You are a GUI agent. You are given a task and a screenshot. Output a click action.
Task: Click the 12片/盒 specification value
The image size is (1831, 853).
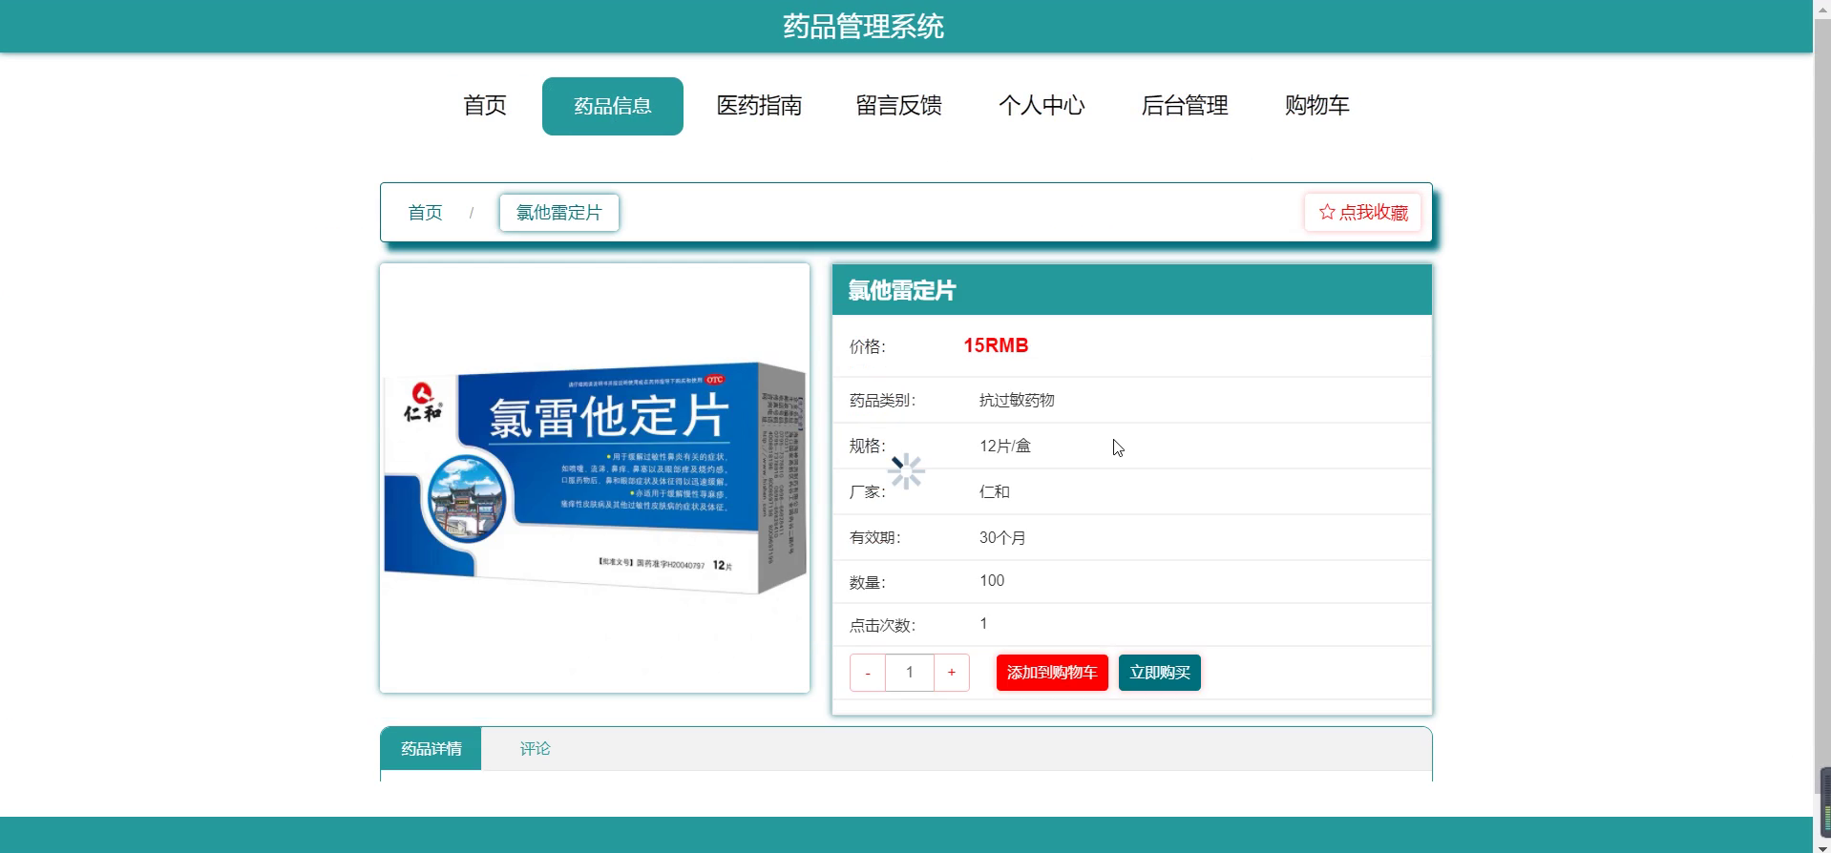pyautogui.click(x=1005, y=447)
